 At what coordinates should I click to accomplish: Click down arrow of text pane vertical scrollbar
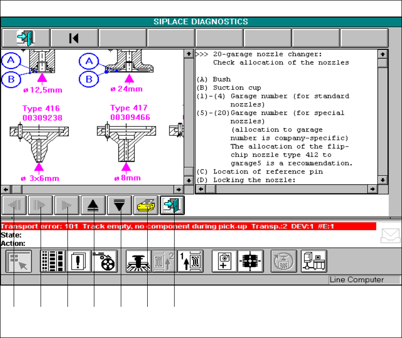[x=383, y=180]
